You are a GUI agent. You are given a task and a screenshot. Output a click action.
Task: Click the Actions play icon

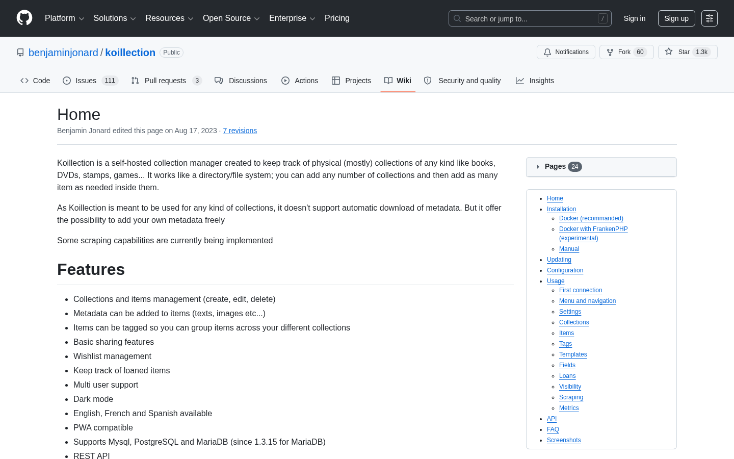pos(285,81)
